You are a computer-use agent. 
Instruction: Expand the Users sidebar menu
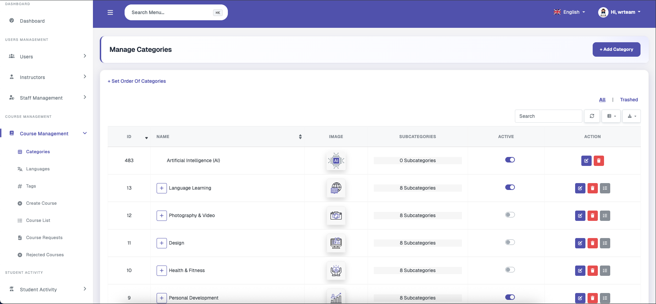pyautogui.click(x=46, y=56)
